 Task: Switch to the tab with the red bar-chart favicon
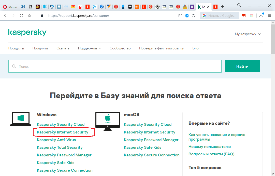click(x=80, y=7)
